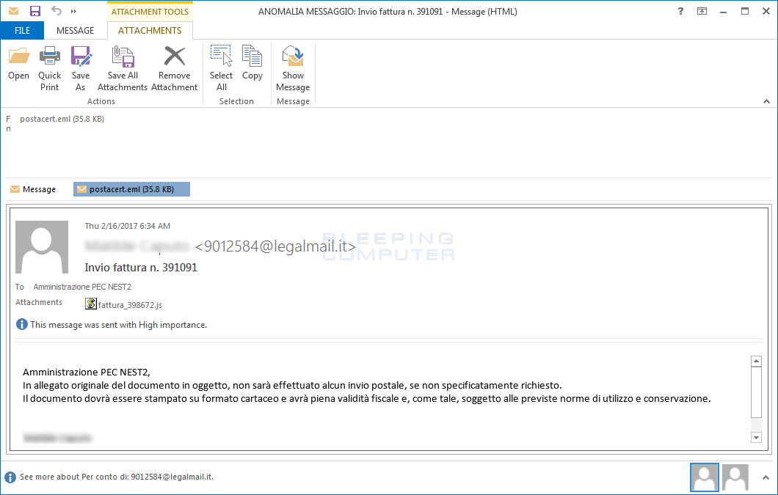Screen dimensions: 778x495
Task: Expand quick access toolbar overflow
Action: [x=74, y=11]
